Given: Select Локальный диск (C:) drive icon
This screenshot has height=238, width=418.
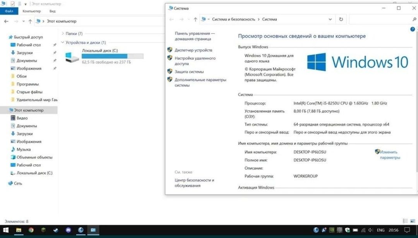Looking at the screenshot, I should pyautogui.click(x=72, y=57).
